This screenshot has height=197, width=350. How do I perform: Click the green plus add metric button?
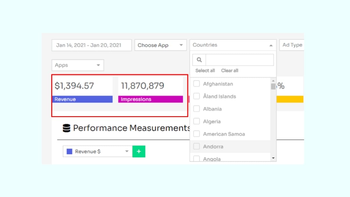pyautogui.click(x=139, y=151)
